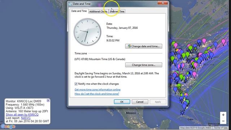Click the analog clock face
Image resolution: width=231 pixels, height=130 pixels.
coord(87,32)
